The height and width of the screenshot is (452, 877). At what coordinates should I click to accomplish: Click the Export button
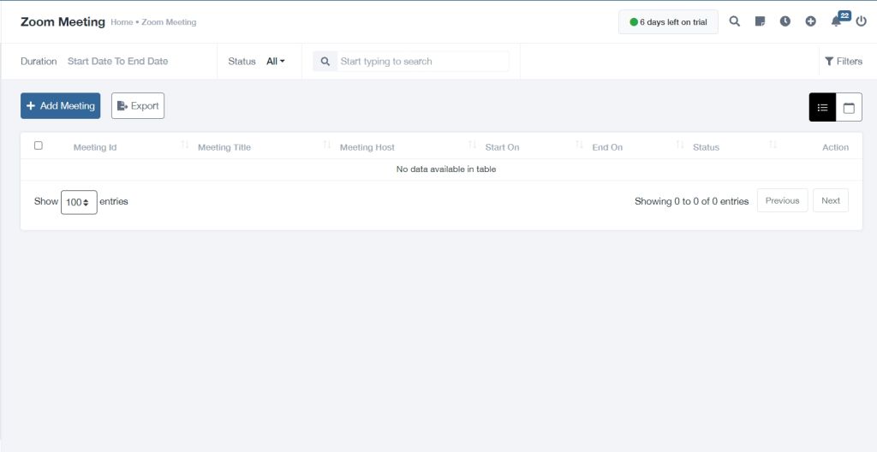(x=138, y=106)
